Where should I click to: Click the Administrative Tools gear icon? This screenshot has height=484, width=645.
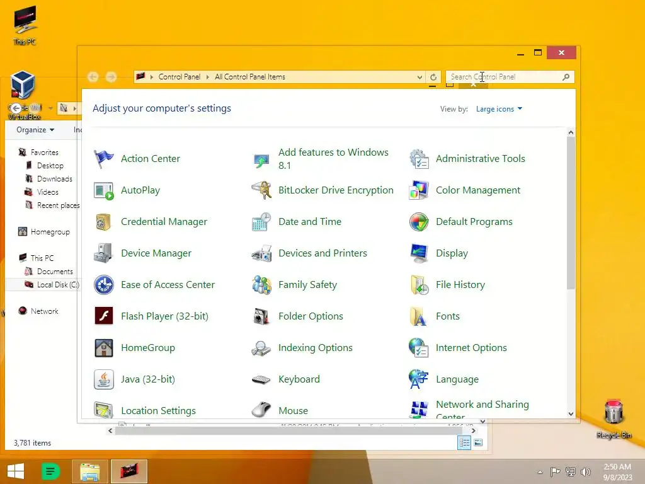419,159
